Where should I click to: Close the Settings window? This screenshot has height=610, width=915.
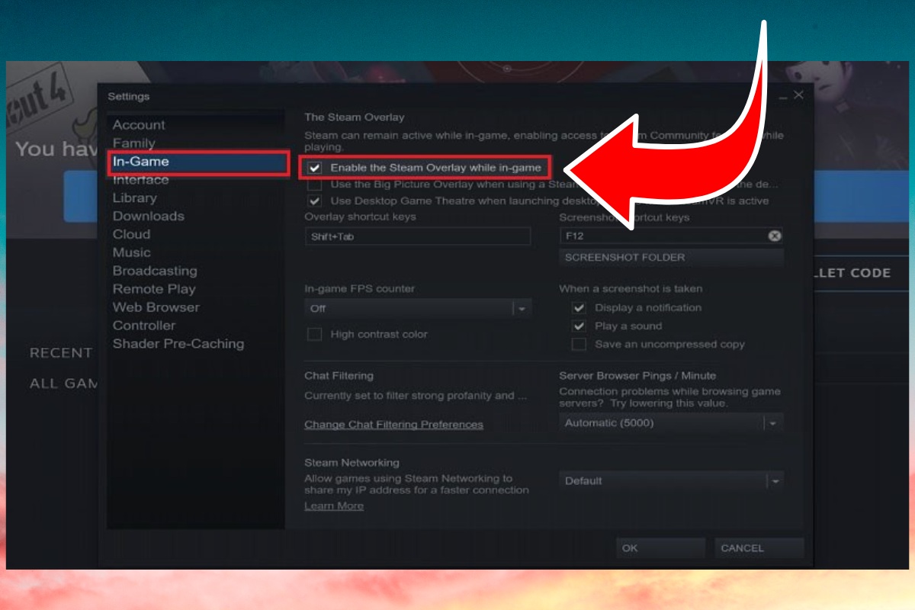click(x=798, y=95)
